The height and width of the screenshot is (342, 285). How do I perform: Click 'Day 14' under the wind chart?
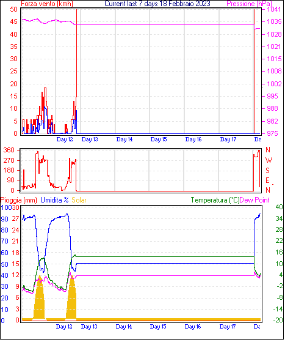(124, 139)
